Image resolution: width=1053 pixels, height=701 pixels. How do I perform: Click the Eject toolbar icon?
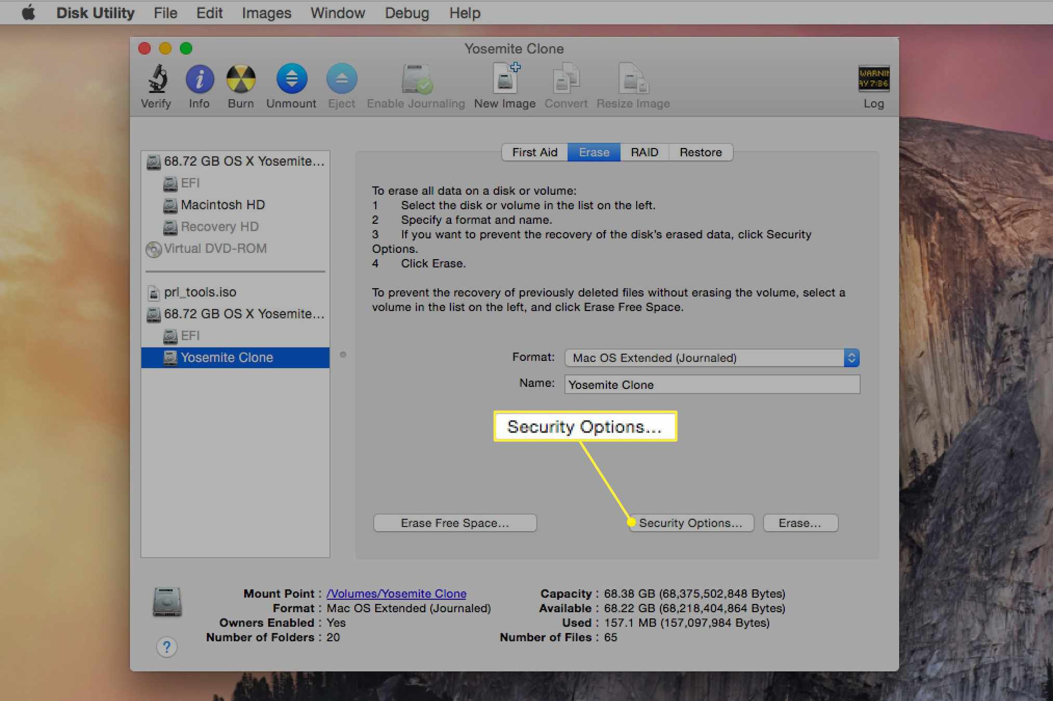[x=341, y=79]
